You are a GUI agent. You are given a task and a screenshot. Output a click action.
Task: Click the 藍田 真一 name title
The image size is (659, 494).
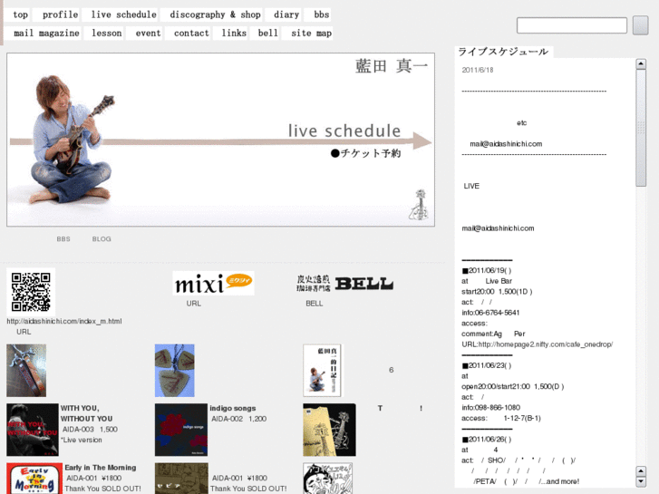(x=392, y=66)
